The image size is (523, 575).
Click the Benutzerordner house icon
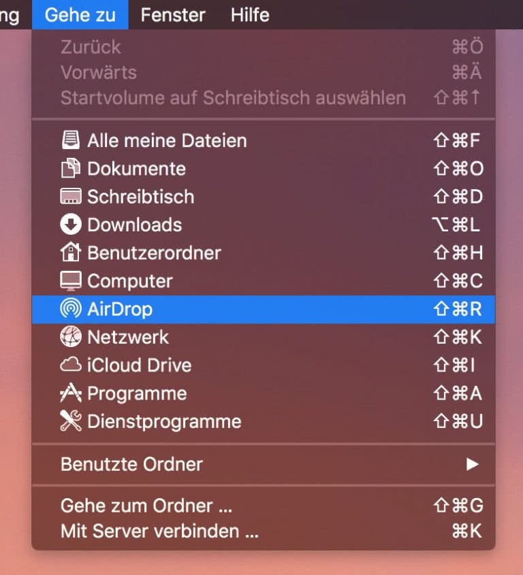70,252
